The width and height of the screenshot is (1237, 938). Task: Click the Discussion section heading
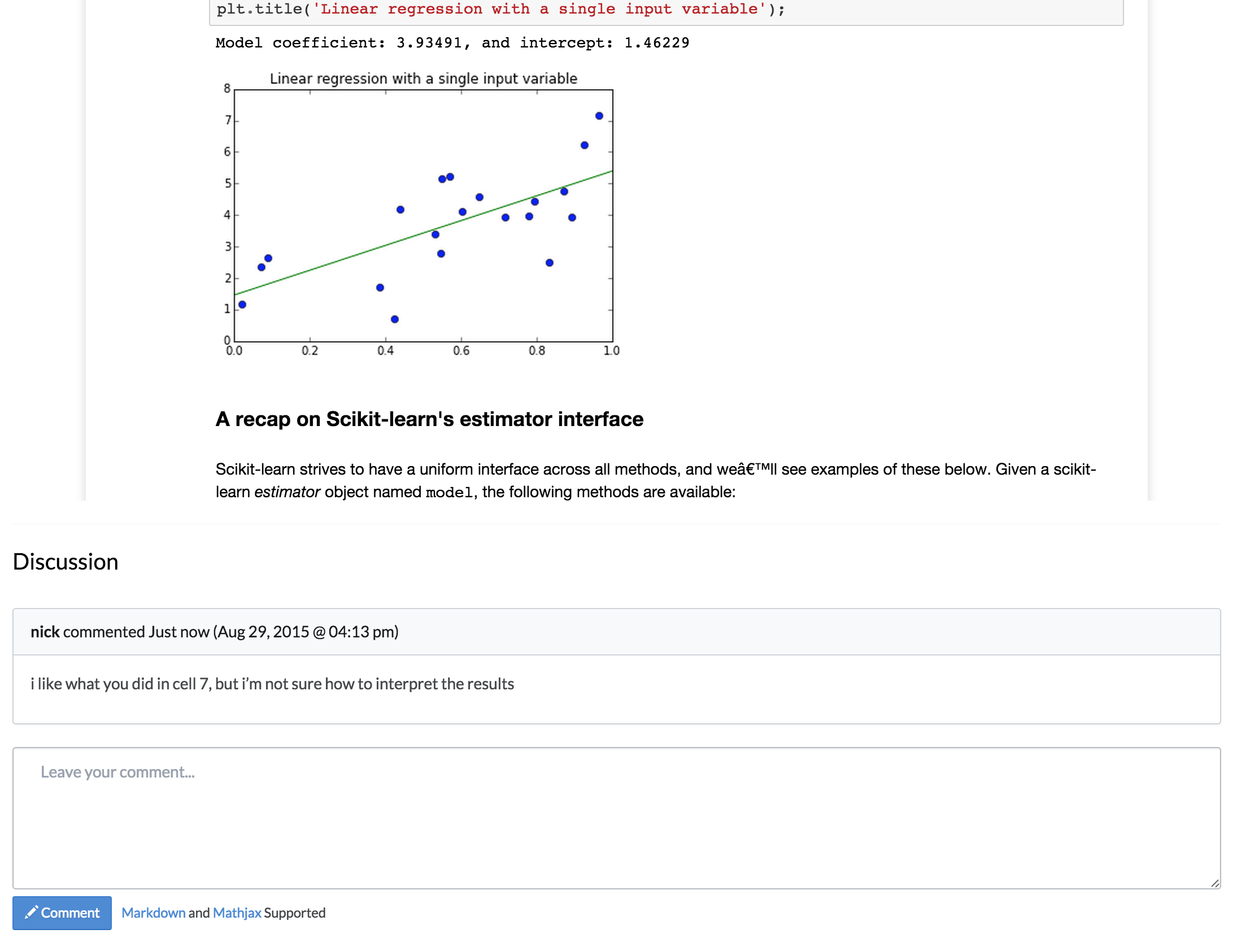tap(66, 562)
